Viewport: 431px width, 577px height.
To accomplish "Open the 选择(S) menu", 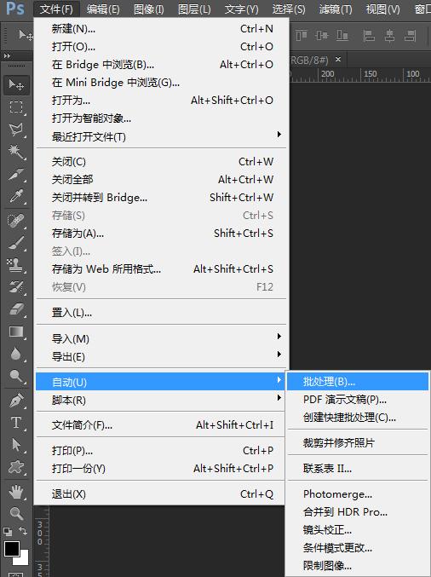I will click(289, 9).
